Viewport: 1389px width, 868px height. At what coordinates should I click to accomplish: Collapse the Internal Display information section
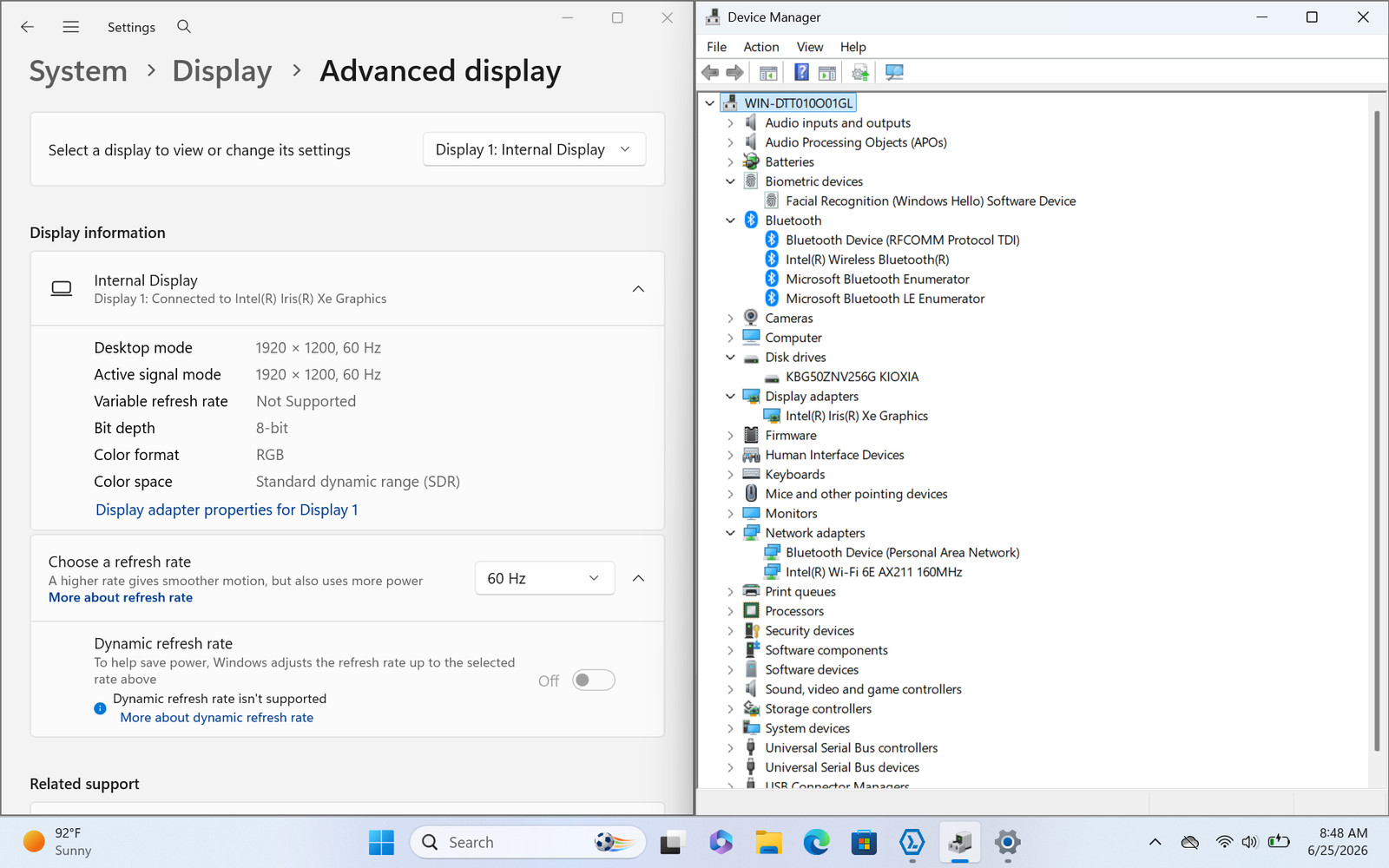(638, 289)
